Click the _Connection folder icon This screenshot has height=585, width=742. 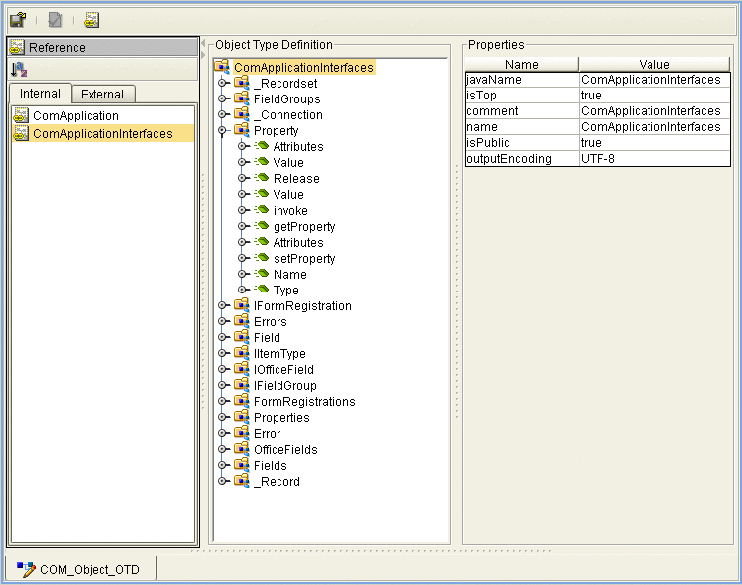(x=242, y=114)
